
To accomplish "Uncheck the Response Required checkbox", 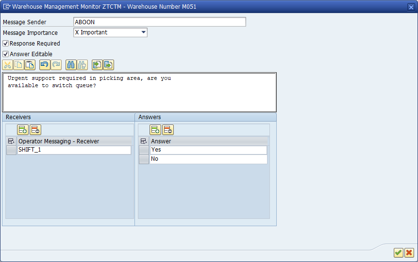I will click(x=6, y=44).
